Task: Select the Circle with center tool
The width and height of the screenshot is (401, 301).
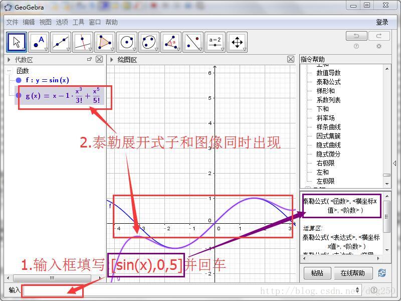Action: point(127,42)
